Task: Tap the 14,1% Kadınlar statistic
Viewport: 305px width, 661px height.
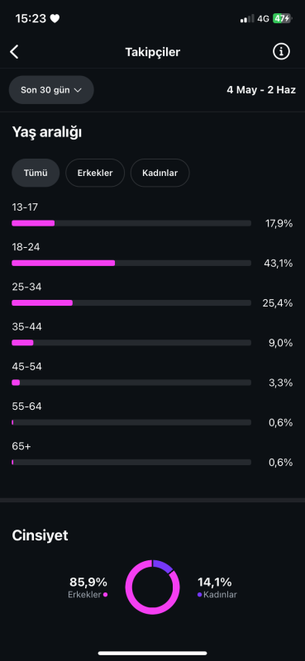Action: (217, 587)
